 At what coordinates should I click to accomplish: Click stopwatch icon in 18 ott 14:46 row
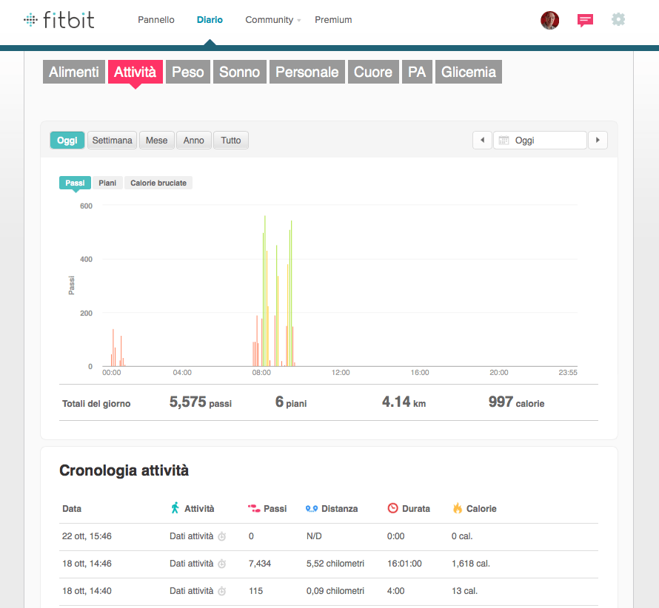point(221,564)
